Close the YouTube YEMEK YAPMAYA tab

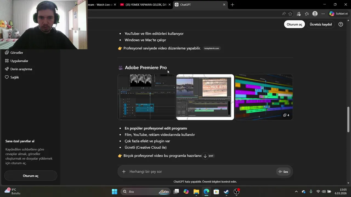click(x=169, y=5)
